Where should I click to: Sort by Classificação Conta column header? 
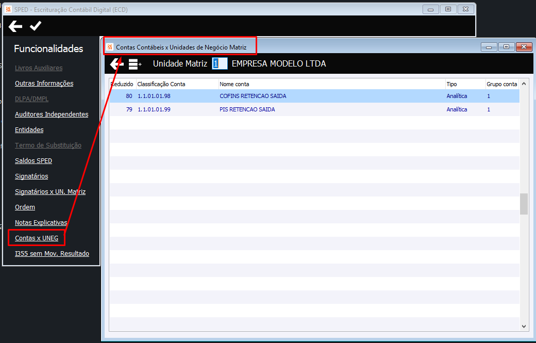(x=177, y=84)
